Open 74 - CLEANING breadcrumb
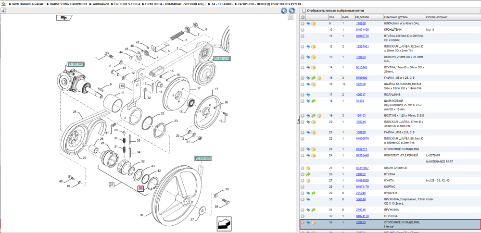The width and height of the screenshot is (481, 233). click(222, 4)
